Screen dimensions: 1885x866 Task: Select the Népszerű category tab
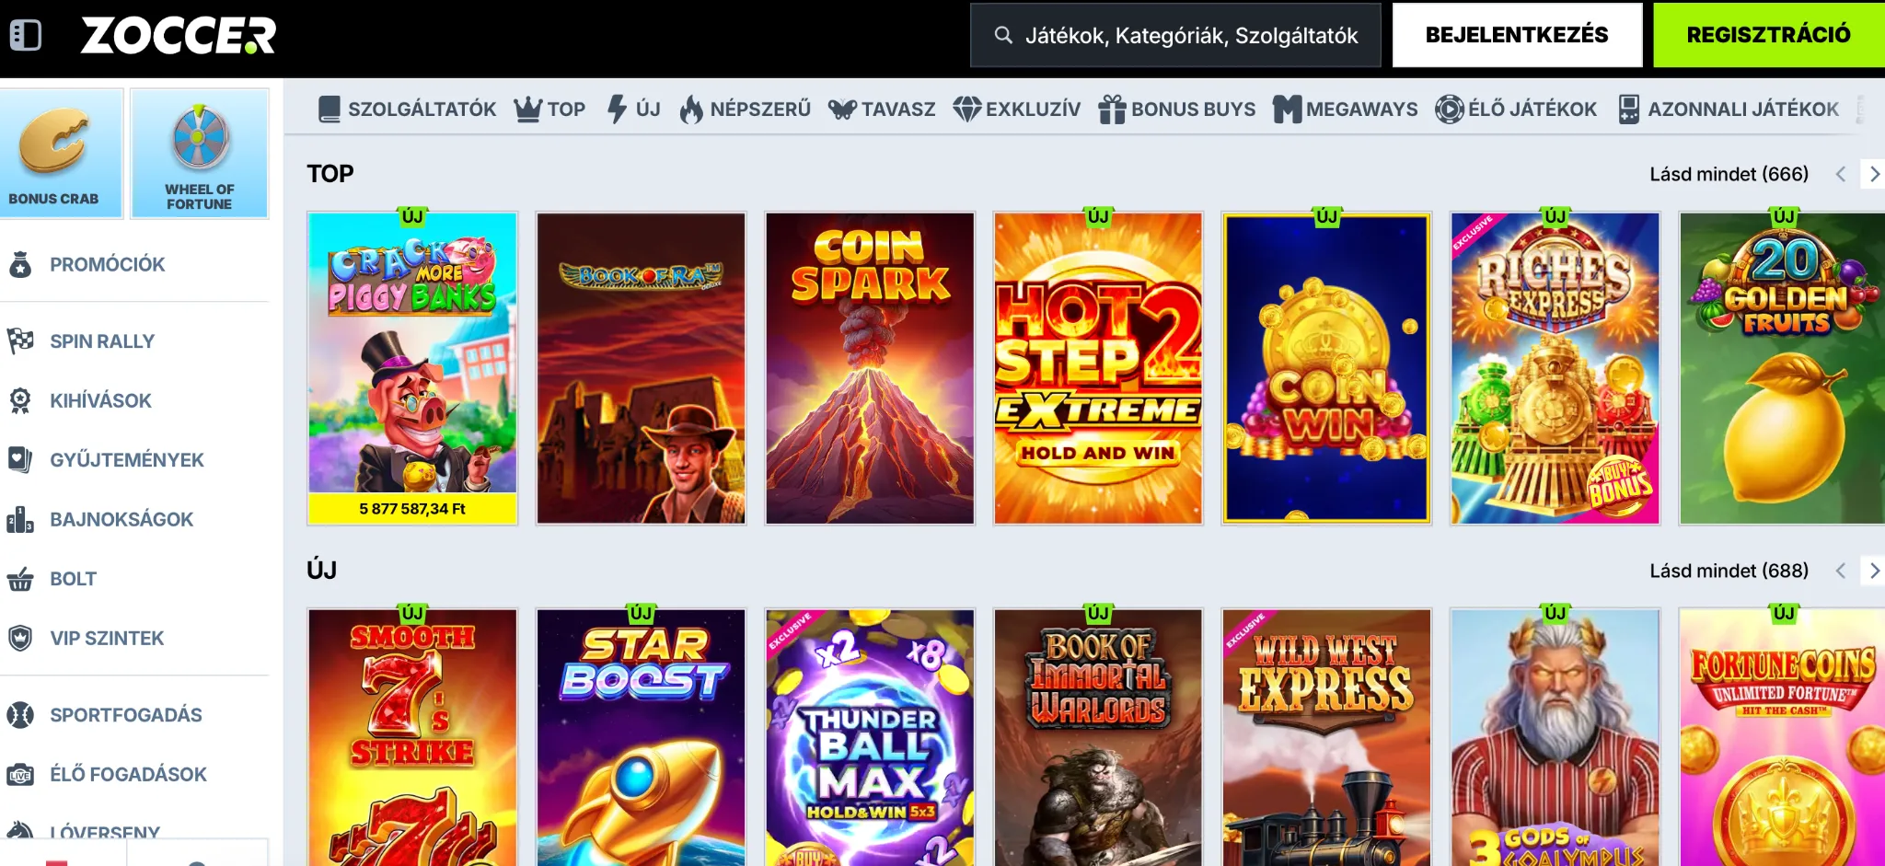(x=746, y=110)
